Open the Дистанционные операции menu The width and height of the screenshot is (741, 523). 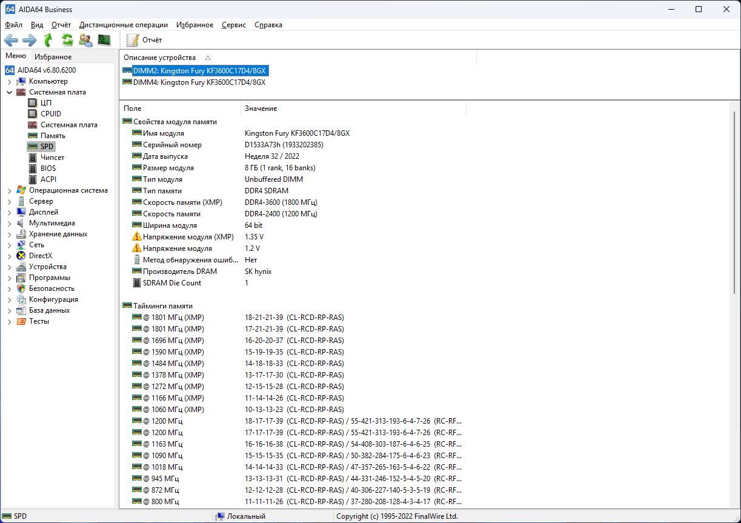(124, 25)
